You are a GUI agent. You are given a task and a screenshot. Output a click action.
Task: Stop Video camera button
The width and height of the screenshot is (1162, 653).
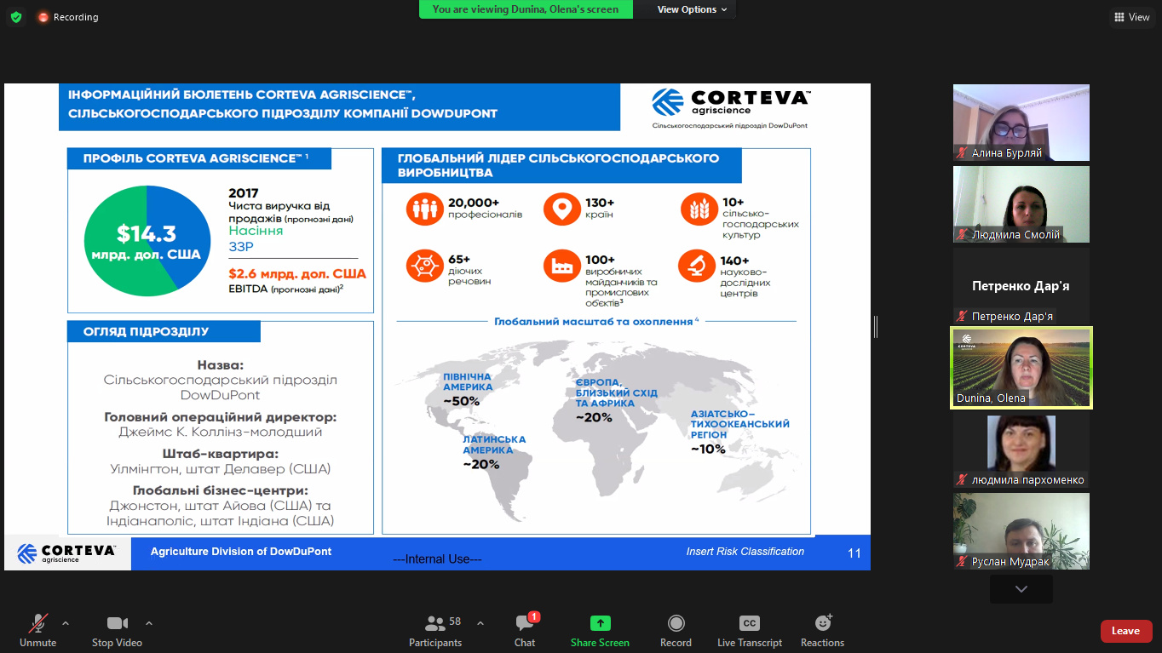117,631
